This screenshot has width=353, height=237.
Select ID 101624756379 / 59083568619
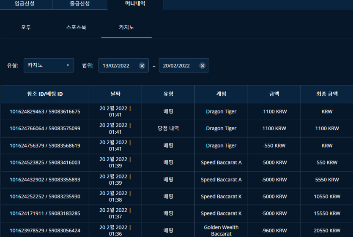tap(45, 145)
